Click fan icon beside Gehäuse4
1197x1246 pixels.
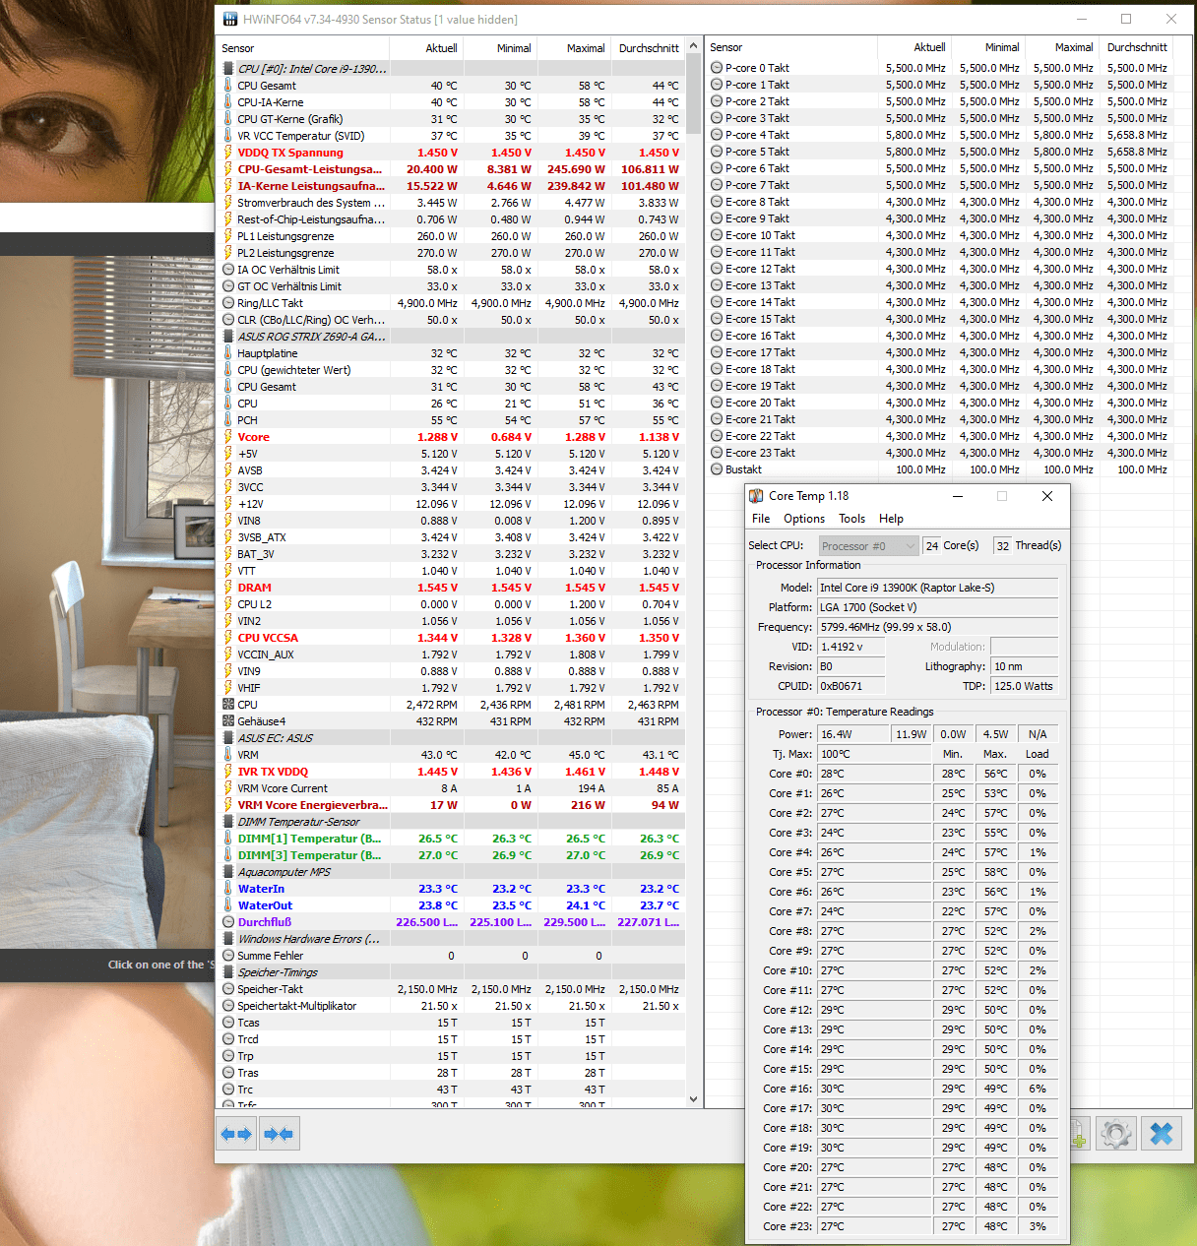(228, 721)
